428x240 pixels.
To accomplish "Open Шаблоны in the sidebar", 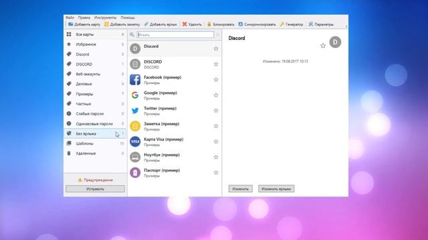I will pyautogui.click(x=95, y=143).
